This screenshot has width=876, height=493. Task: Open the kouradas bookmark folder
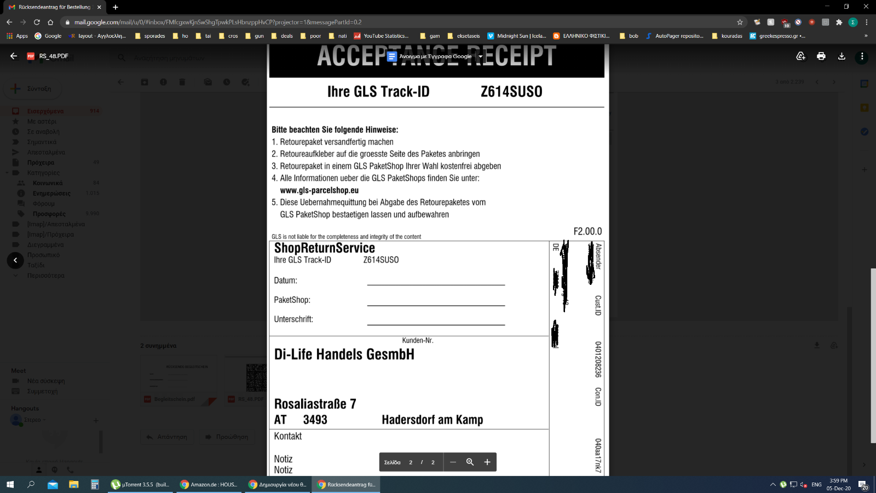click(727, 36)
